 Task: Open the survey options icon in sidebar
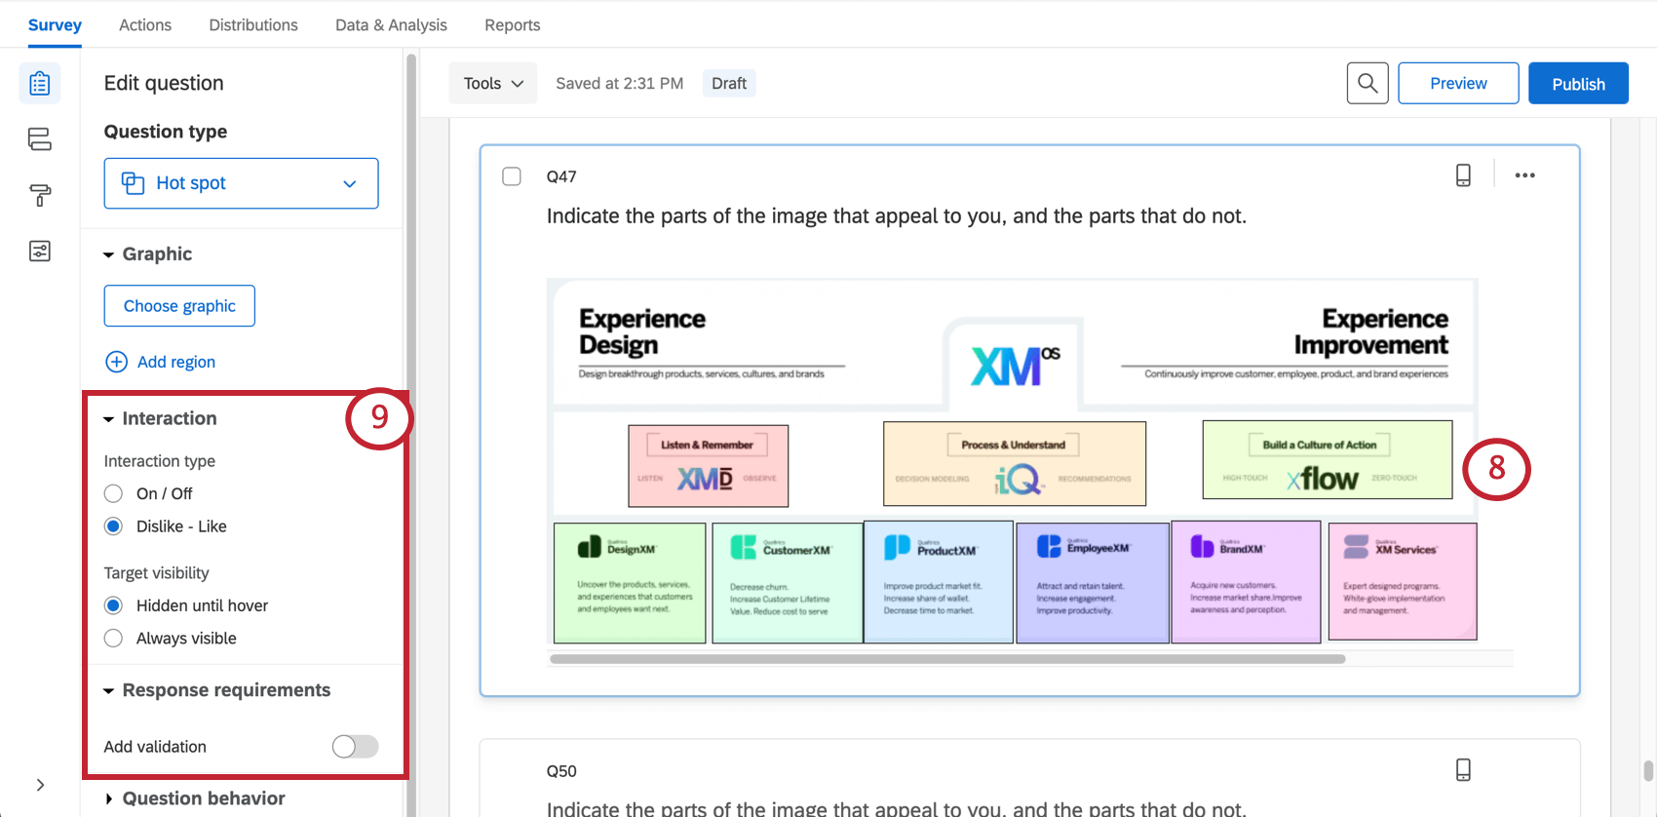pyautogui.click(x=40, y=252)
